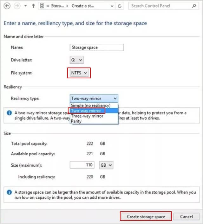Edit the Size (maximum) field 110
The width and height of the screenshot is (203, 224).
(x=82, y=165)
